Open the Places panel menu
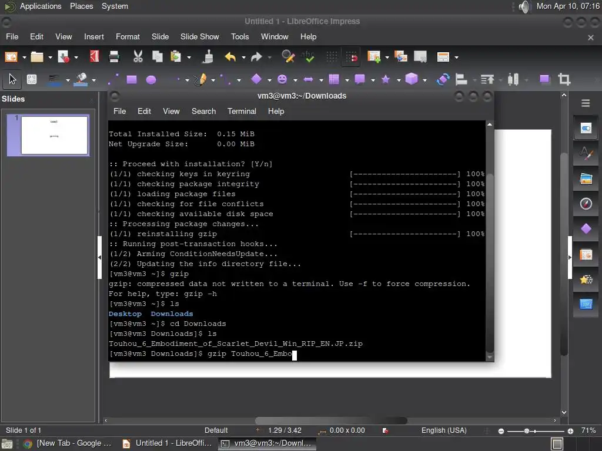Viewport: 602px width, 451px height. 81,6
